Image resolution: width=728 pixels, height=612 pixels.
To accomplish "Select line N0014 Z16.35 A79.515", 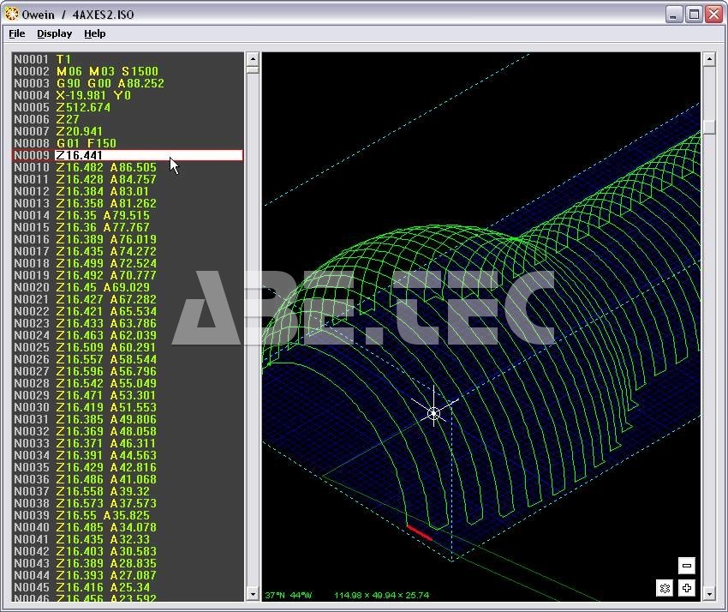I will tap(128, 215).
